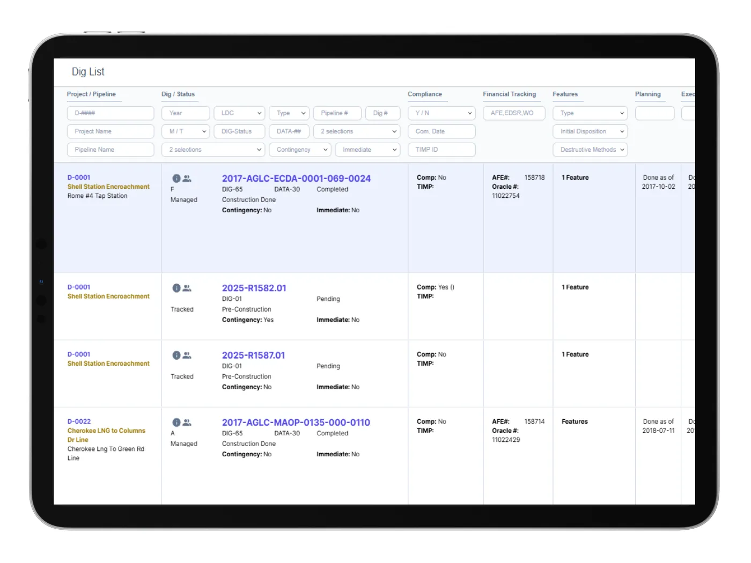Open the LDC filter dropdown
This screenshot has width=751, height=563.
[x=239, y=113]
